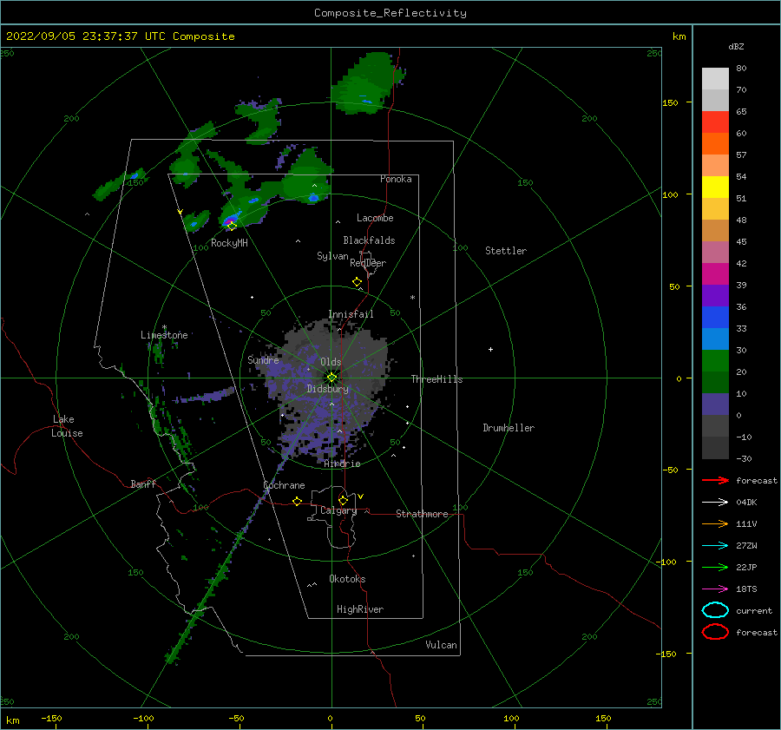This screenshot has width=781, height=730.
Task: Click the Vulcan label
Action: click(442, 645)
